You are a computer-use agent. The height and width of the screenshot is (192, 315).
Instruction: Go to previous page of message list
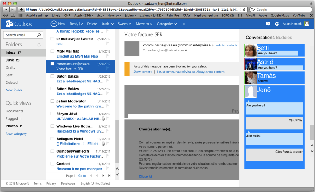click(97, 176)
